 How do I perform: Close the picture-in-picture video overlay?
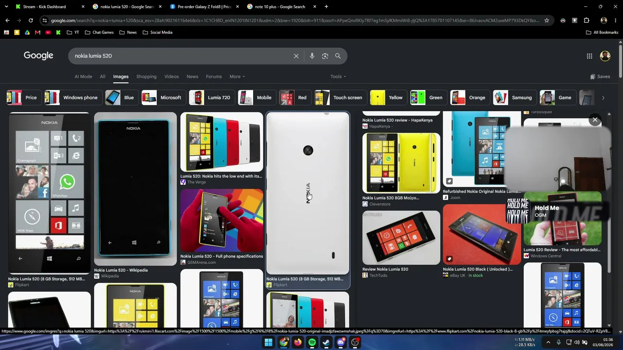595,120
